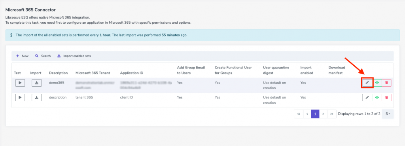This screenshot has height=146, width=405.
Task: View tenant 365 connector via eye icon
Action: click(377, 97)
